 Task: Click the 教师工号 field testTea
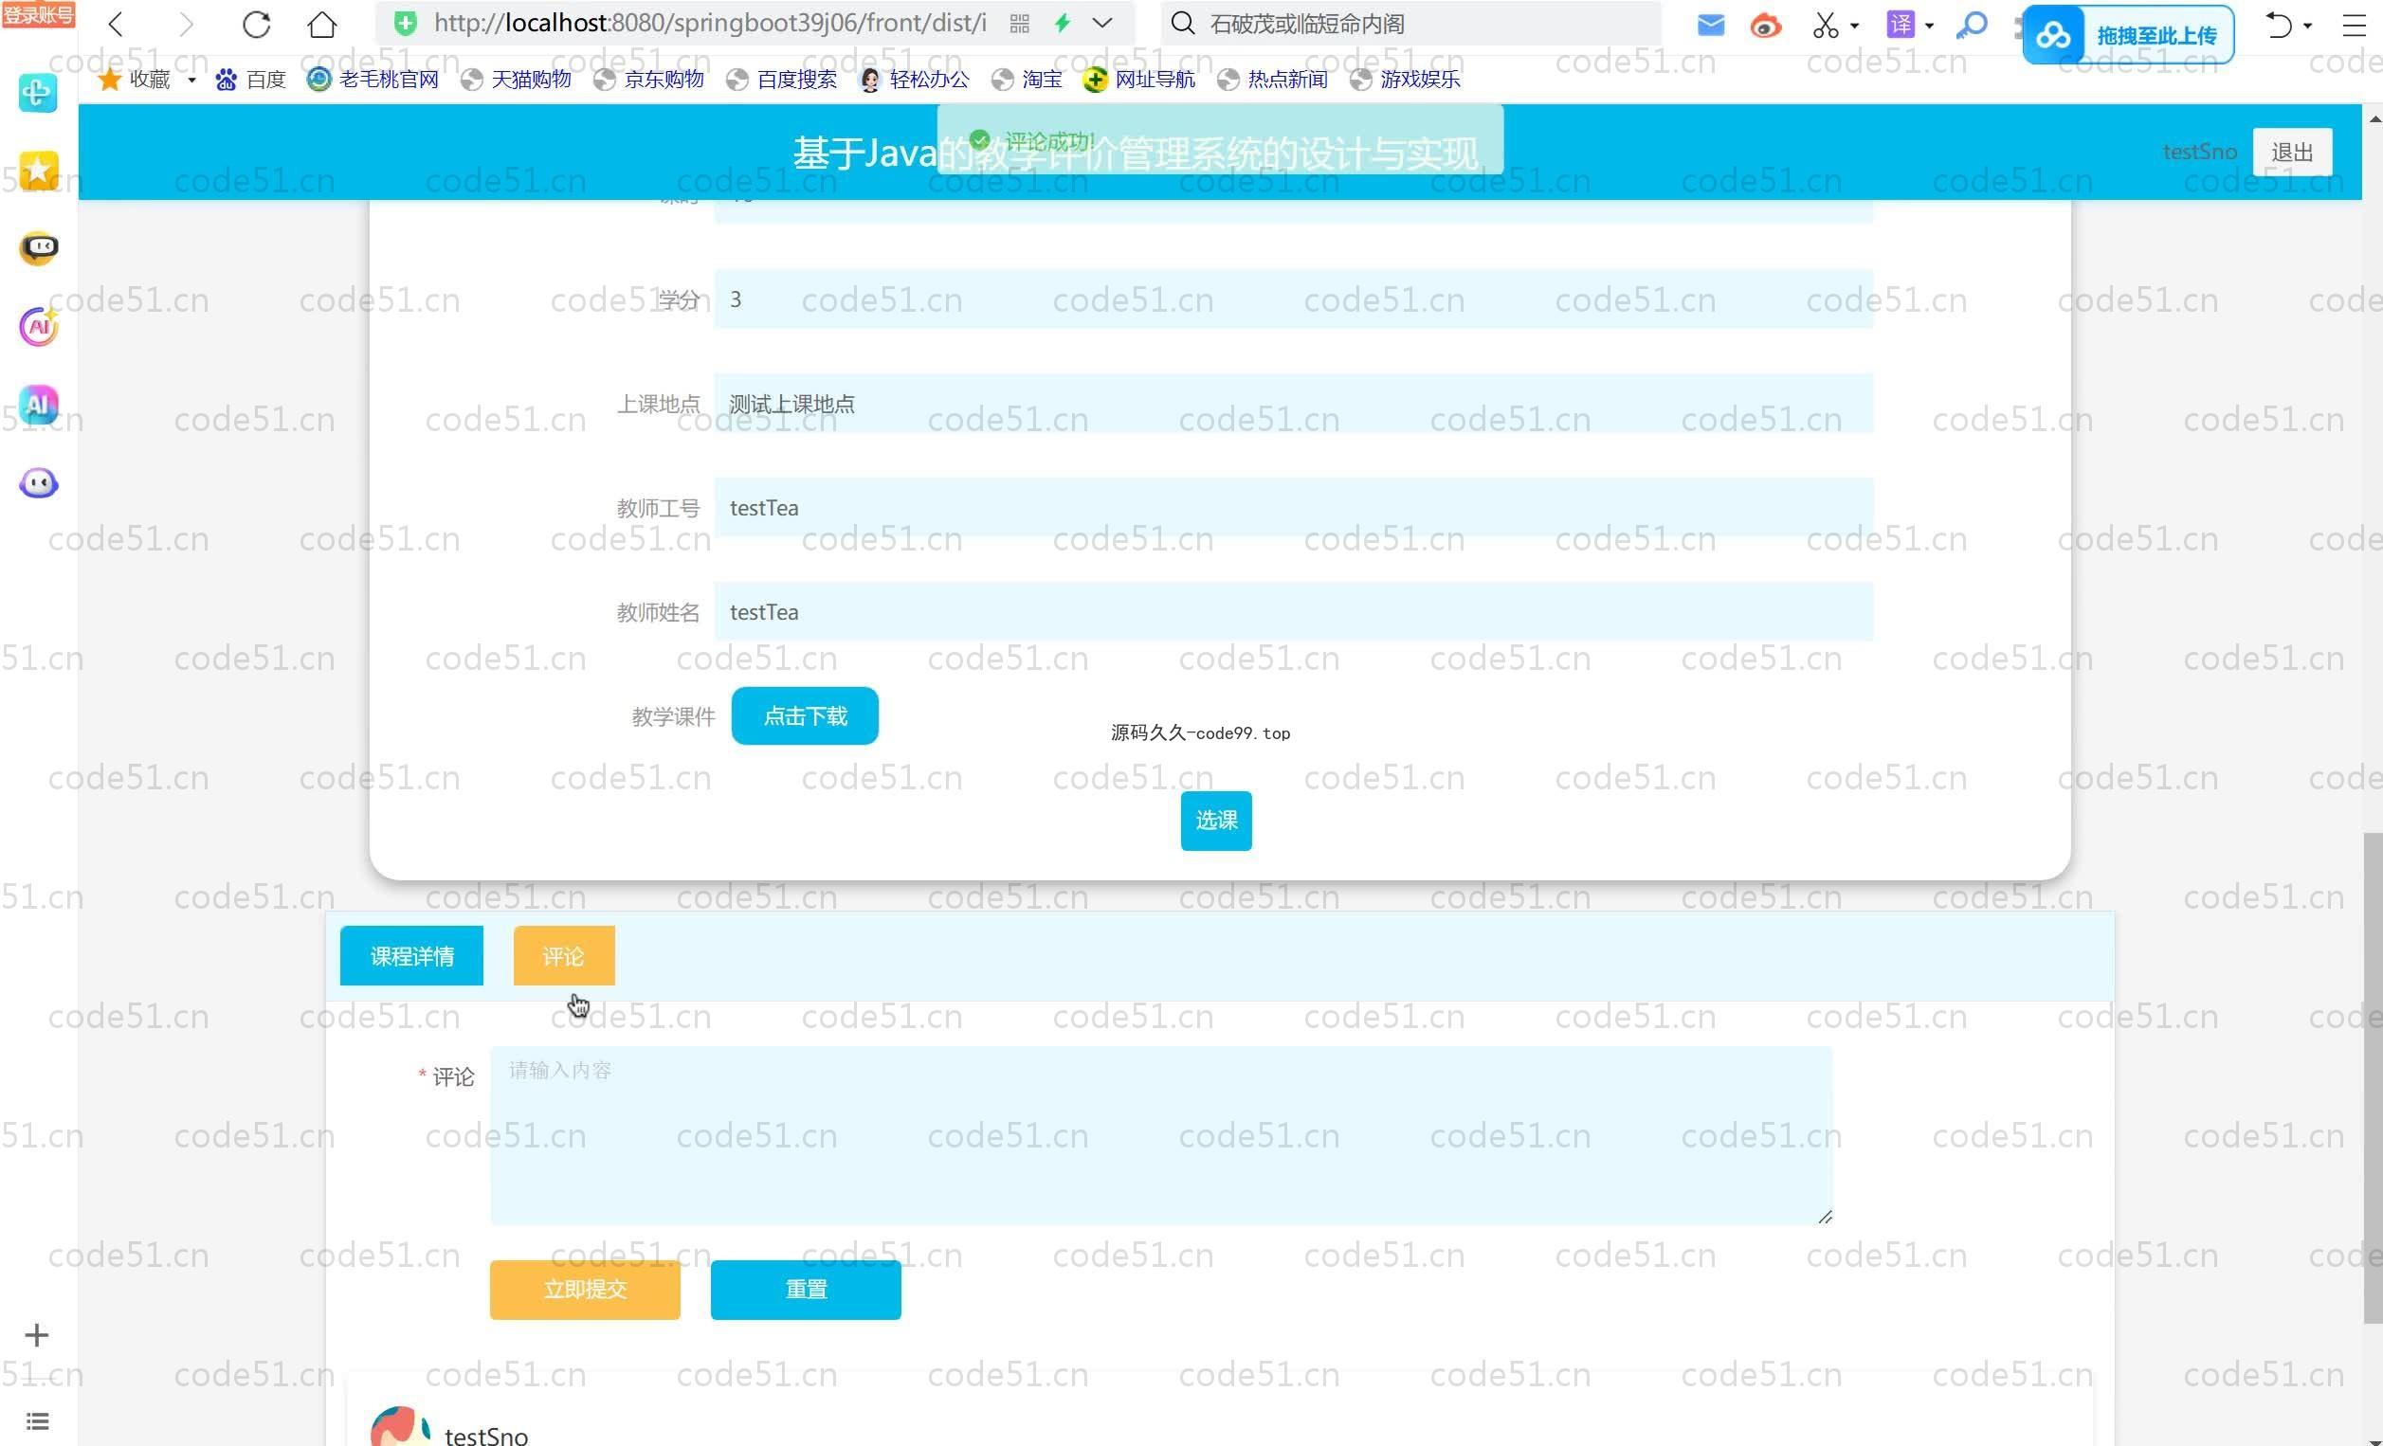click(x=1293, y=508)
